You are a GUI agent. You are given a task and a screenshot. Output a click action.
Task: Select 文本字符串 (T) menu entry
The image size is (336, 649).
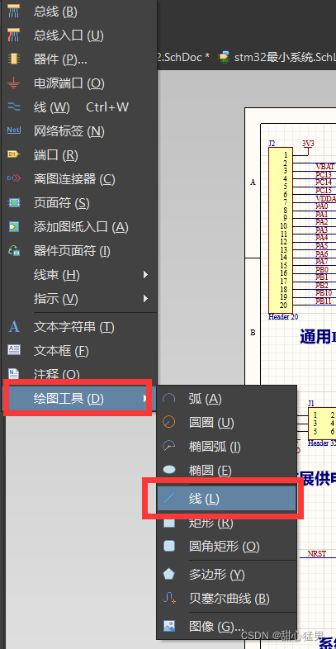coord(78,327)
